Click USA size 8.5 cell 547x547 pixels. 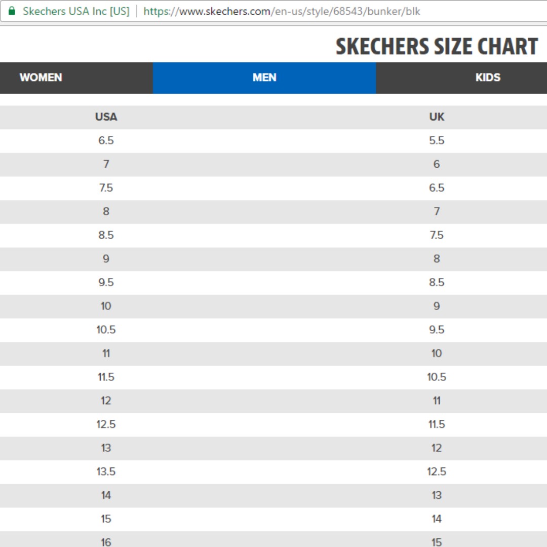tap(106, 235)
